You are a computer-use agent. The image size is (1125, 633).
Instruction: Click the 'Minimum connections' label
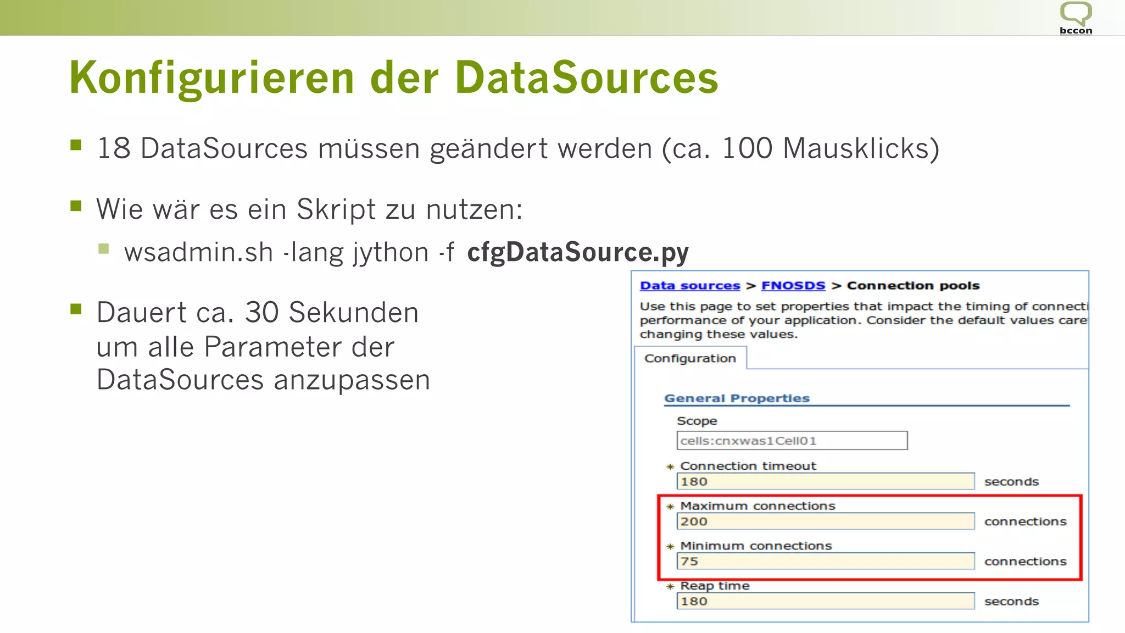756,546
